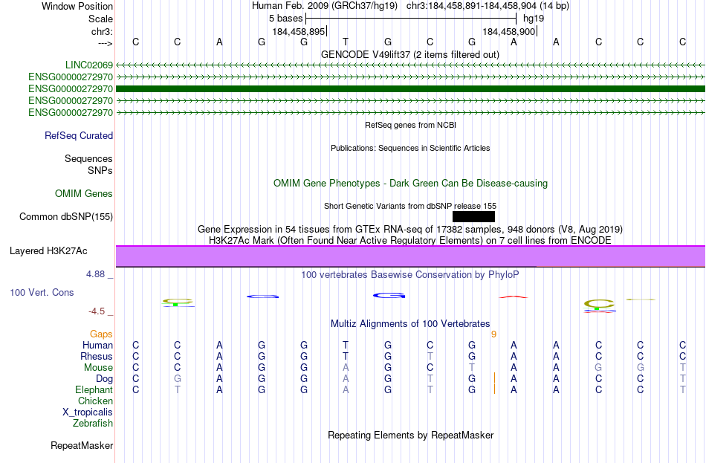Viewport: 706px width, 463px height.
Task: Click the ---> strand direction arrow
Action: click(x=105, y=43)
